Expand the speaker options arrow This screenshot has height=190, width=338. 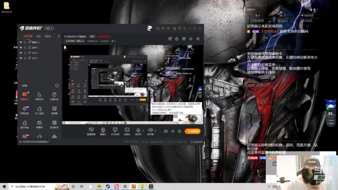155,130
